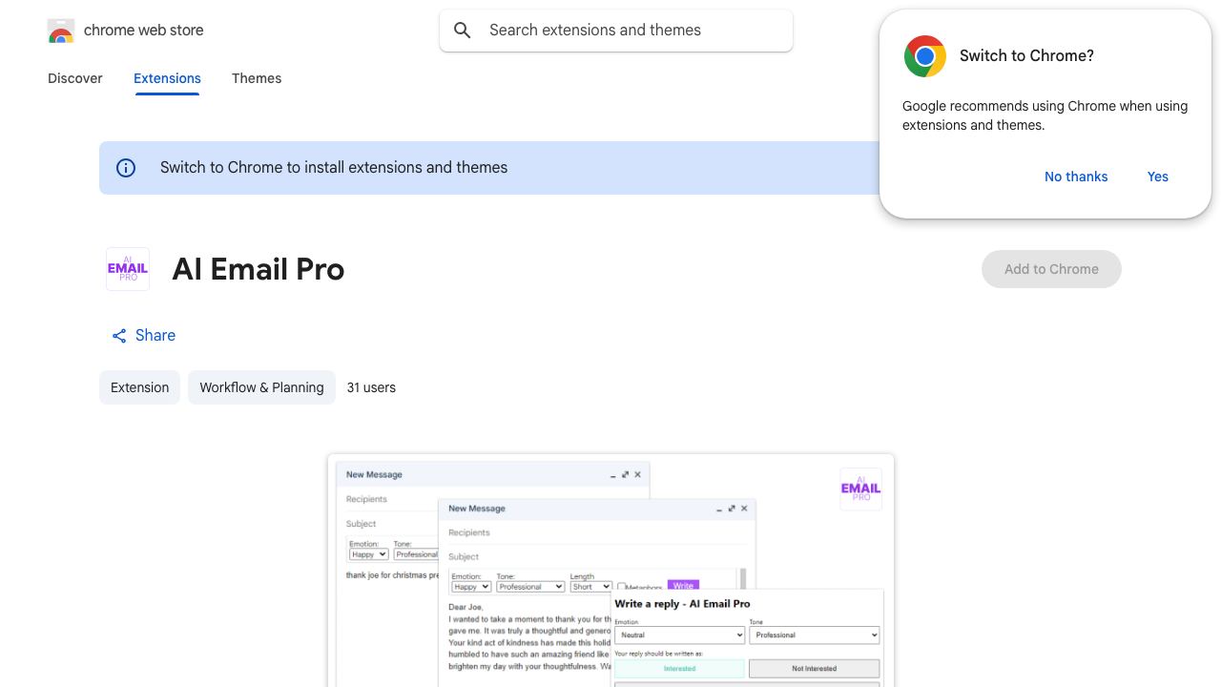
Task: Click the Chrome logo in the popup
Action: (x=925, y=56)
